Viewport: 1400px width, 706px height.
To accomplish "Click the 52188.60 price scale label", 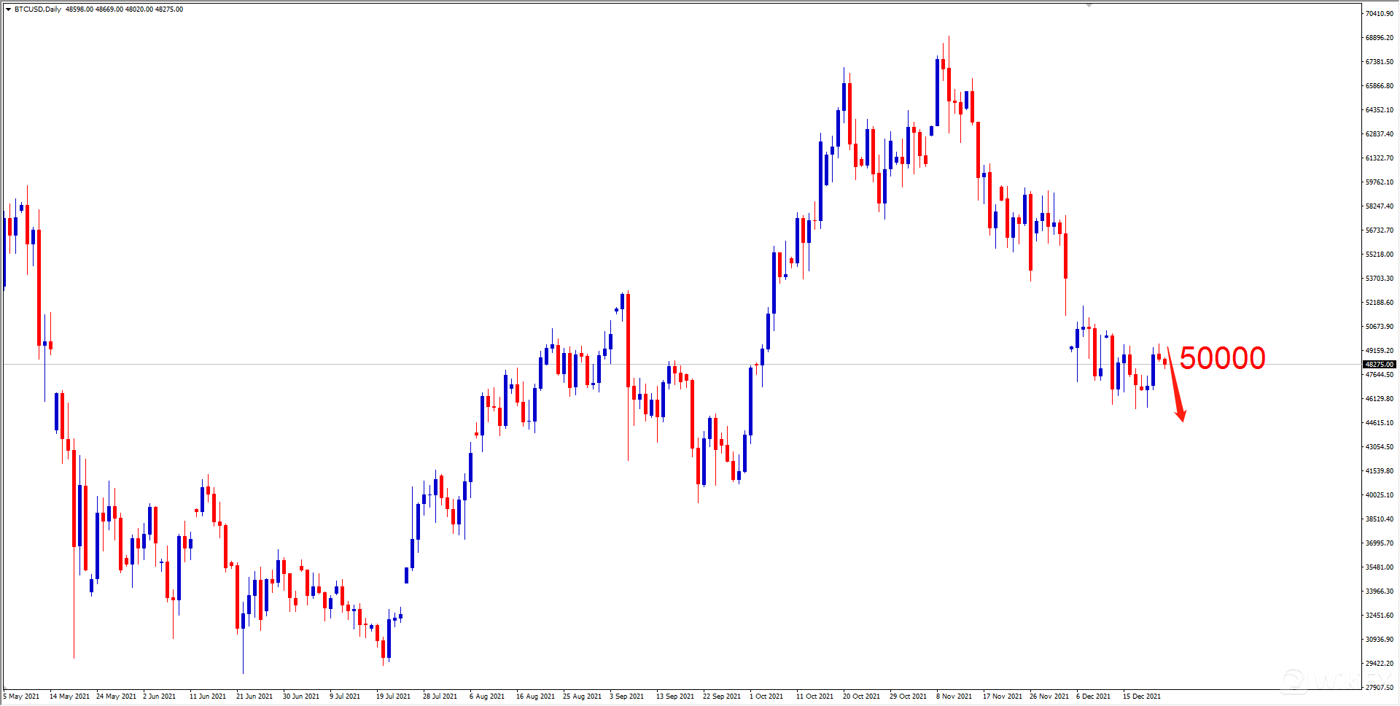I will pos(1379,303).
